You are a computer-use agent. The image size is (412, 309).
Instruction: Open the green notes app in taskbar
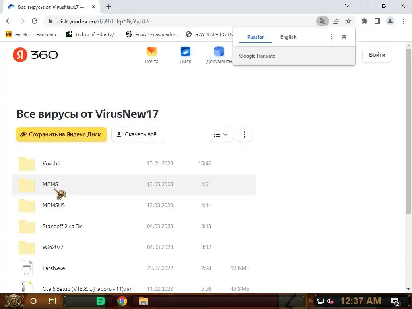(101, 301)
